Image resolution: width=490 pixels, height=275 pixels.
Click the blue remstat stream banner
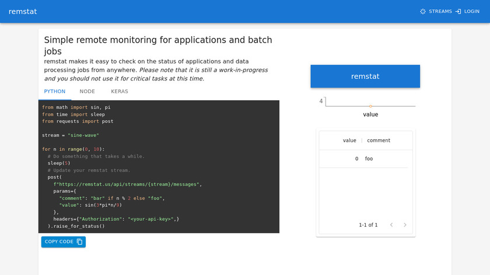[365, 76]
